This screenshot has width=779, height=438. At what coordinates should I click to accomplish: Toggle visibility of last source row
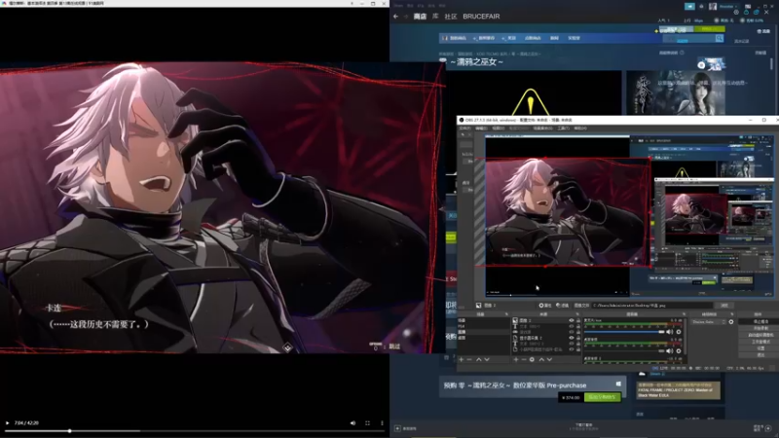pyautogui.click(x=572, y=349)
